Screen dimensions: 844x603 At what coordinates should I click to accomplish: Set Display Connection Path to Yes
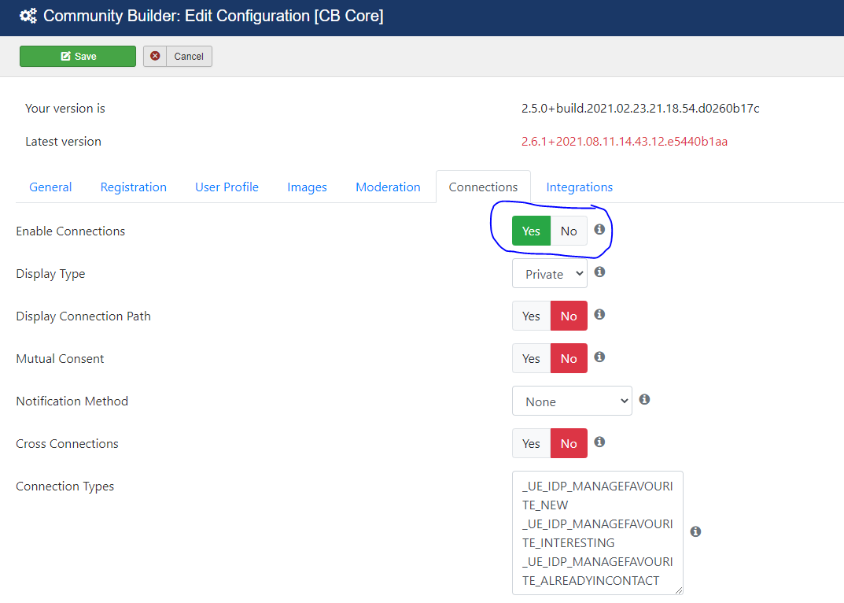coord(531,316)
